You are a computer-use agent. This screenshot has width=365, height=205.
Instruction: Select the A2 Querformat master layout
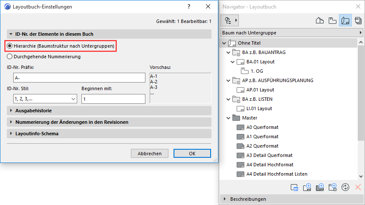262,146
